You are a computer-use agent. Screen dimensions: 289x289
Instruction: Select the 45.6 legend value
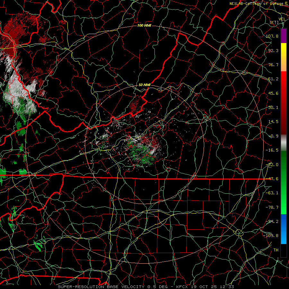(x=273, y=93)
